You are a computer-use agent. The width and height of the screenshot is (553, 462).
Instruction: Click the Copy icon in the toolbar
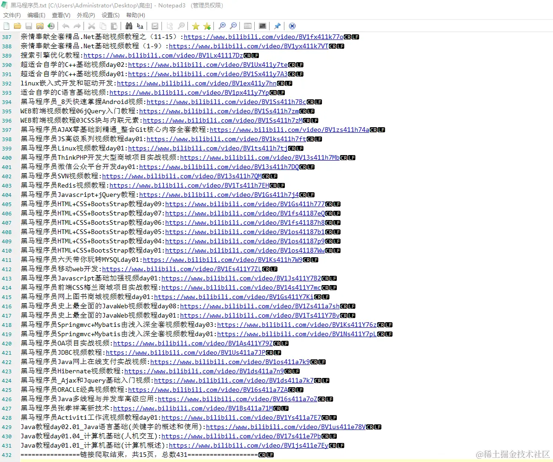tap(103, 26)
